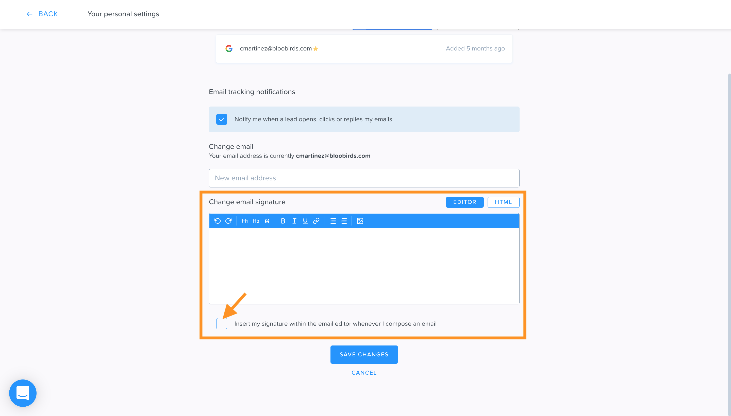Go BACK from personal settings
Viewport: 731px width, 416px height.
[42, 14]
